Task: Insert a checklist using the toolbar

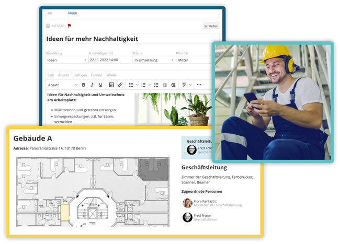Action: point(156,85)
